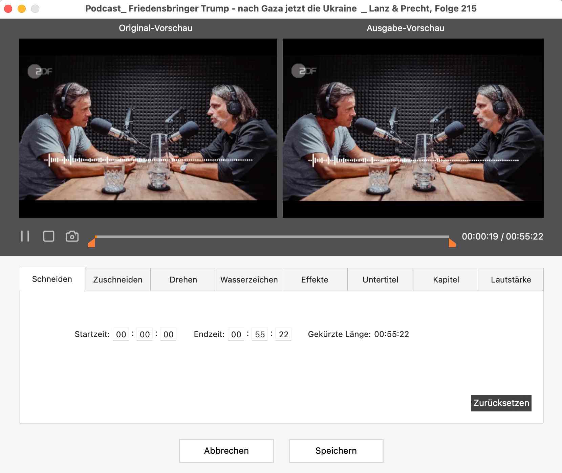Click the right orange trim end marker
The width and height of the screenshot is (562, 473).
(x=452, y=243)
